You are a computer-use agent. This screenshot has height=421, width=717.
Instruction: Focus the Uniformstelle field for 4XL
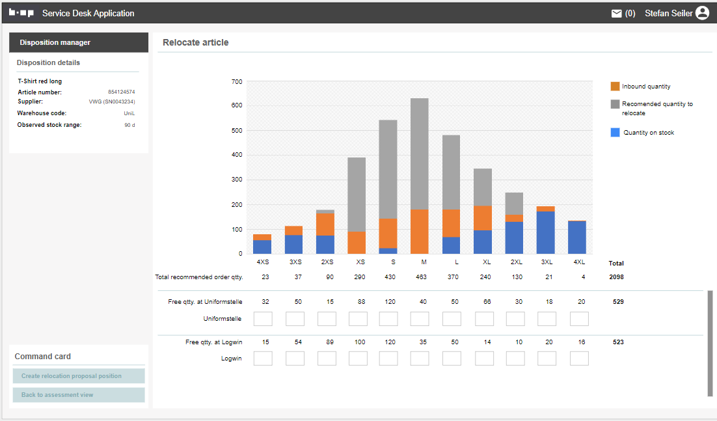pyautogui.click(x=579, y=319)
